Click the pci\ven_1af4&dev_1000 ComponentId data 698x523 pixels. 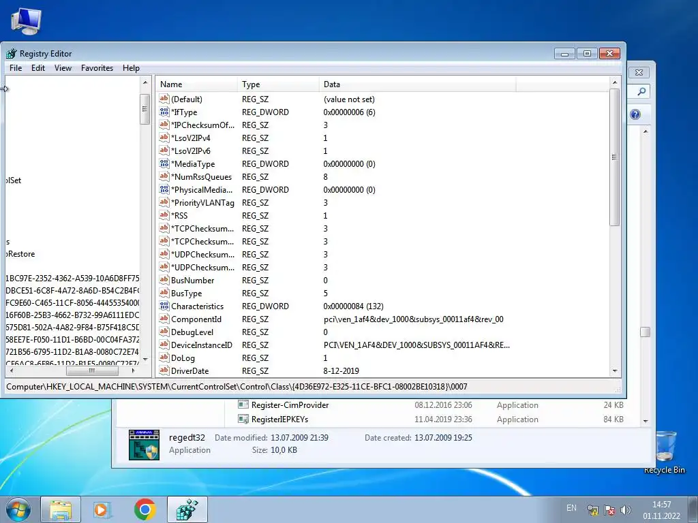[414, 319]
